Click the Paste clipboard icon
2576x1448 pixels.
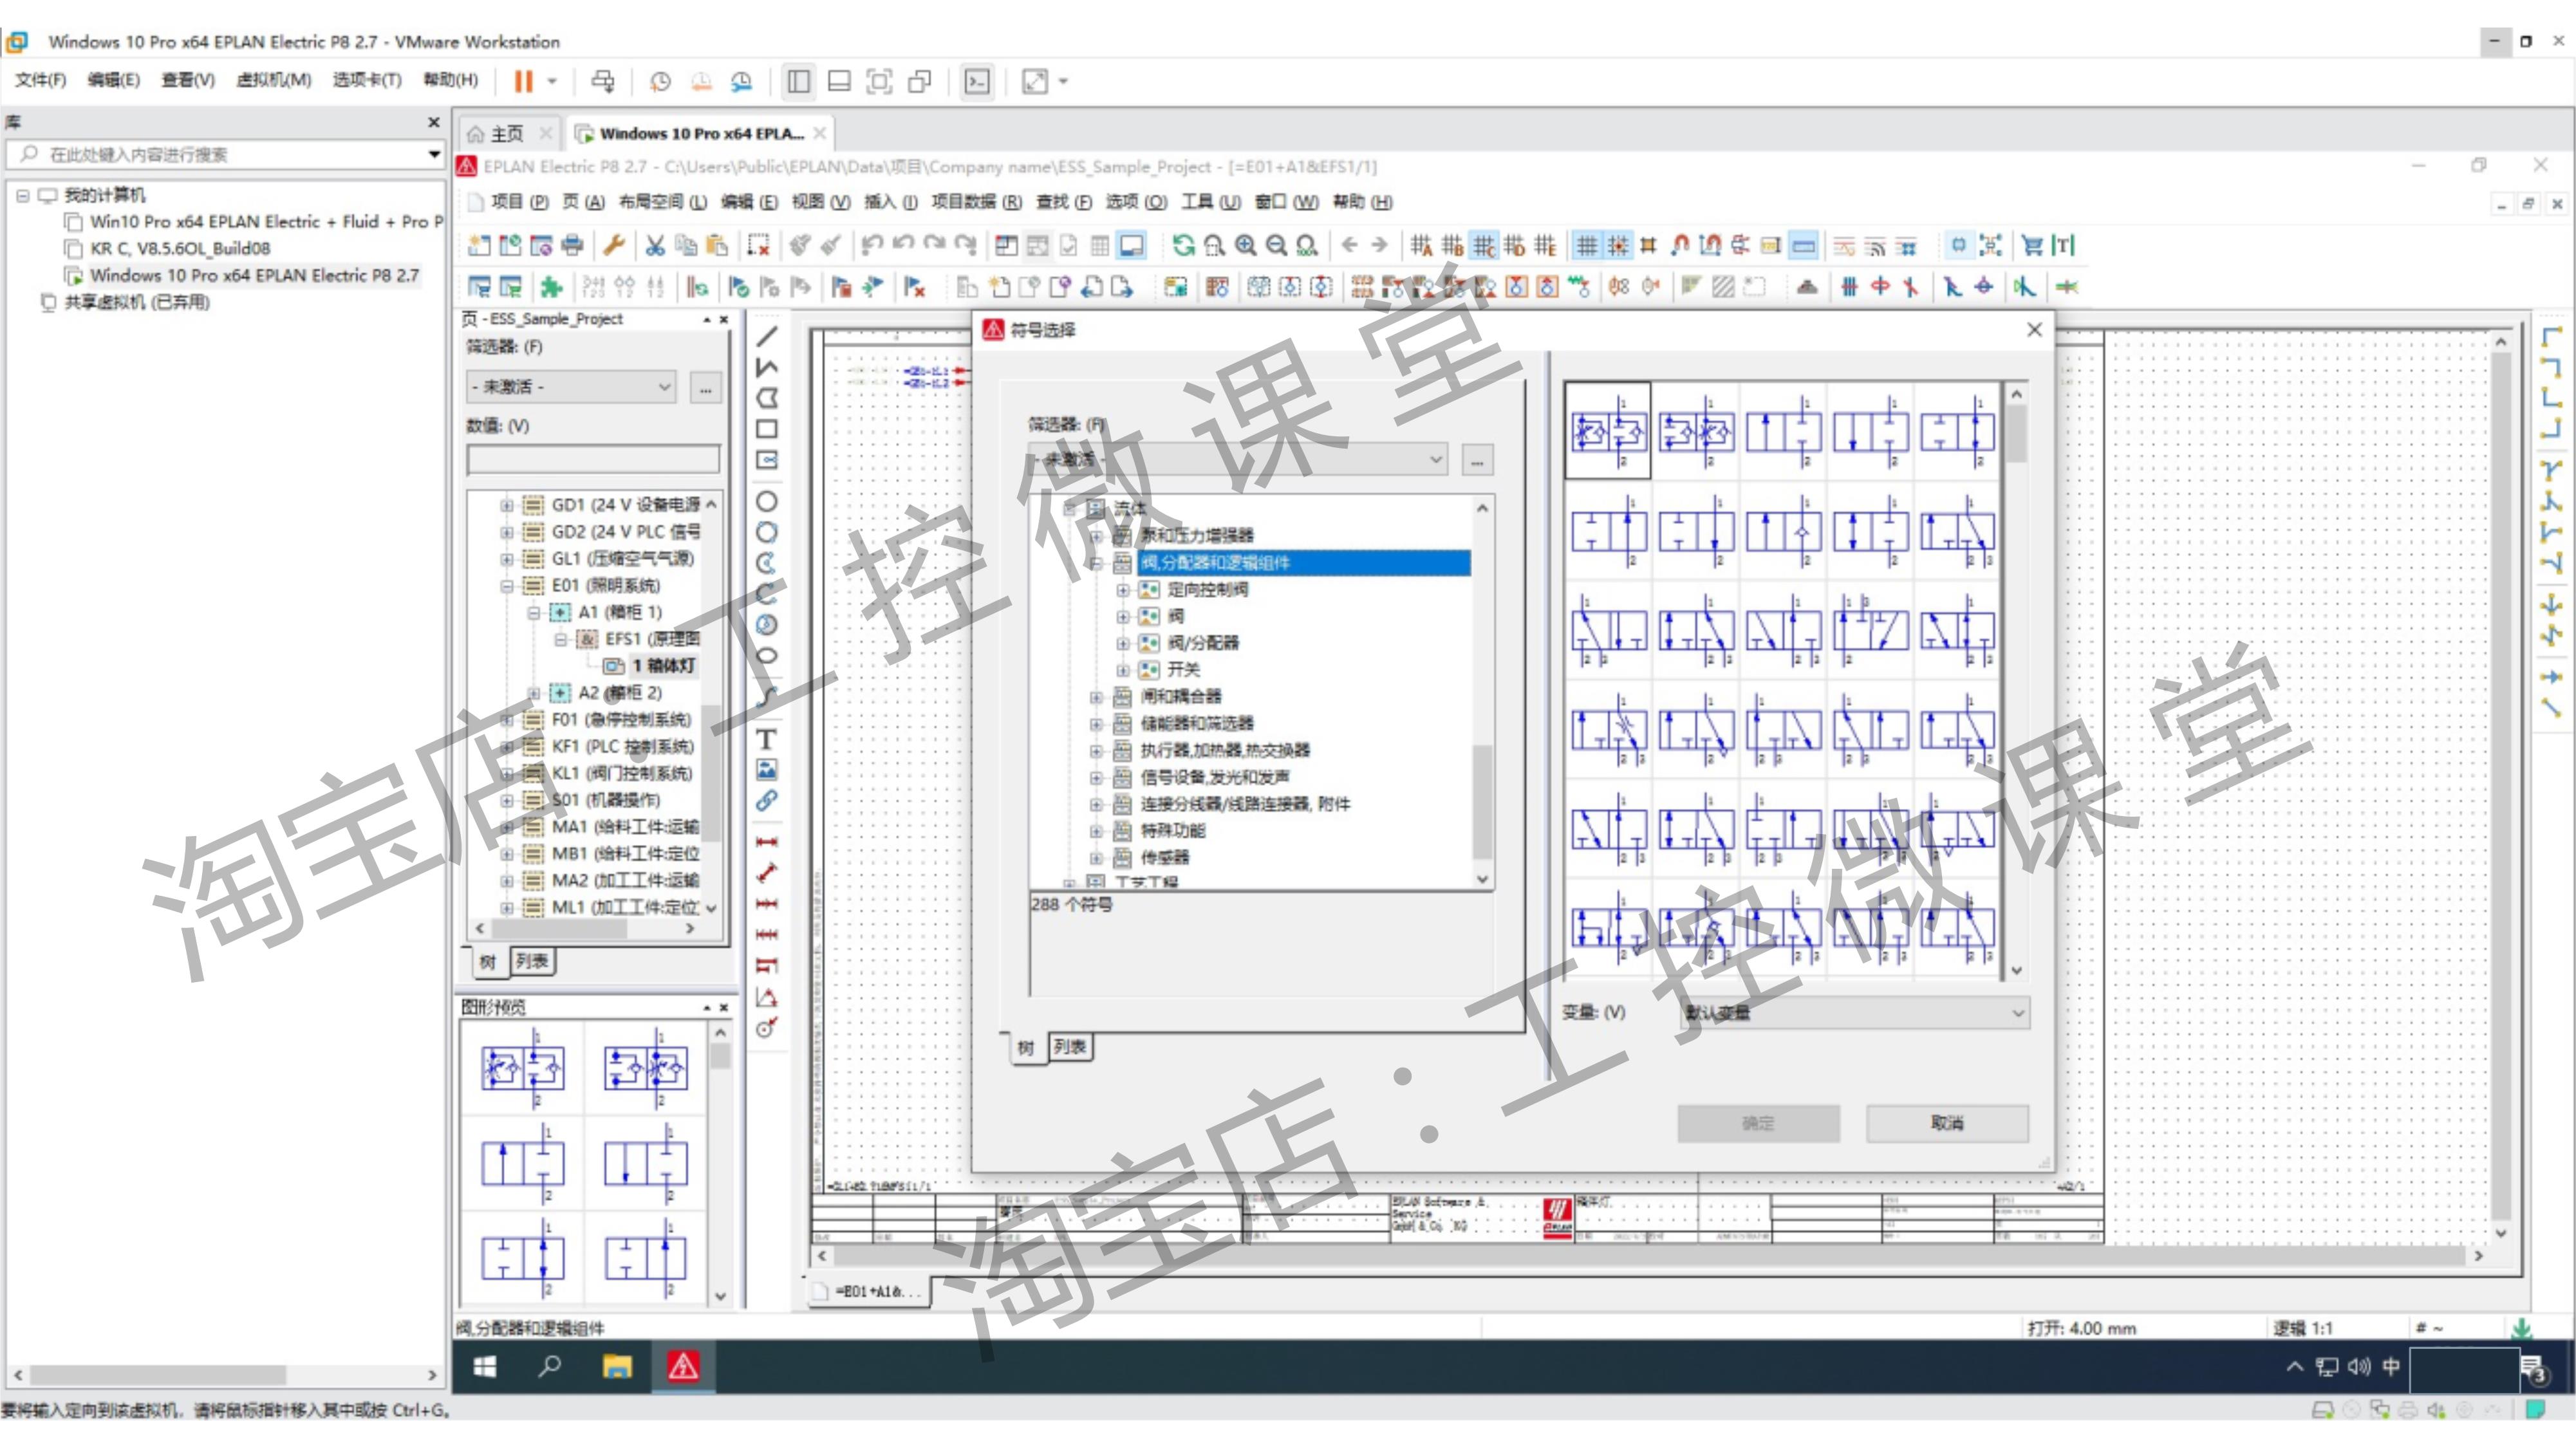click(x=717, y=245)
